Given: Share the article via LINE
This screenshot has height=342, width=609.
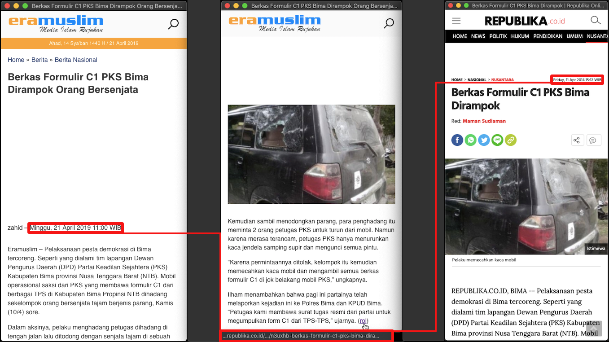Looking at the screenshot, I should click(x=497, y=140).
